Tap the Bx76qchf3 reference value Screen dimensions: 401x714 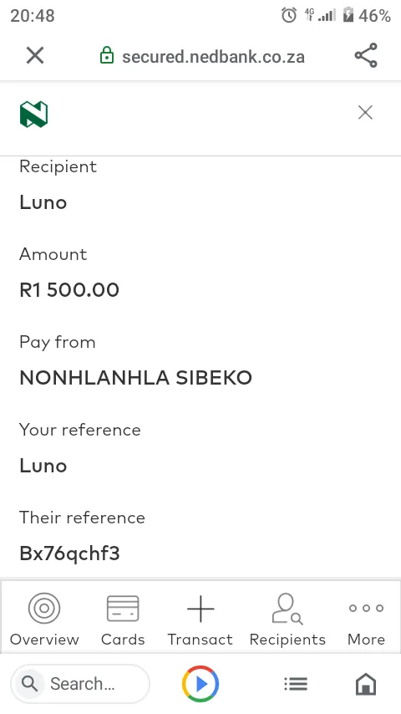[x=69, y=553]
